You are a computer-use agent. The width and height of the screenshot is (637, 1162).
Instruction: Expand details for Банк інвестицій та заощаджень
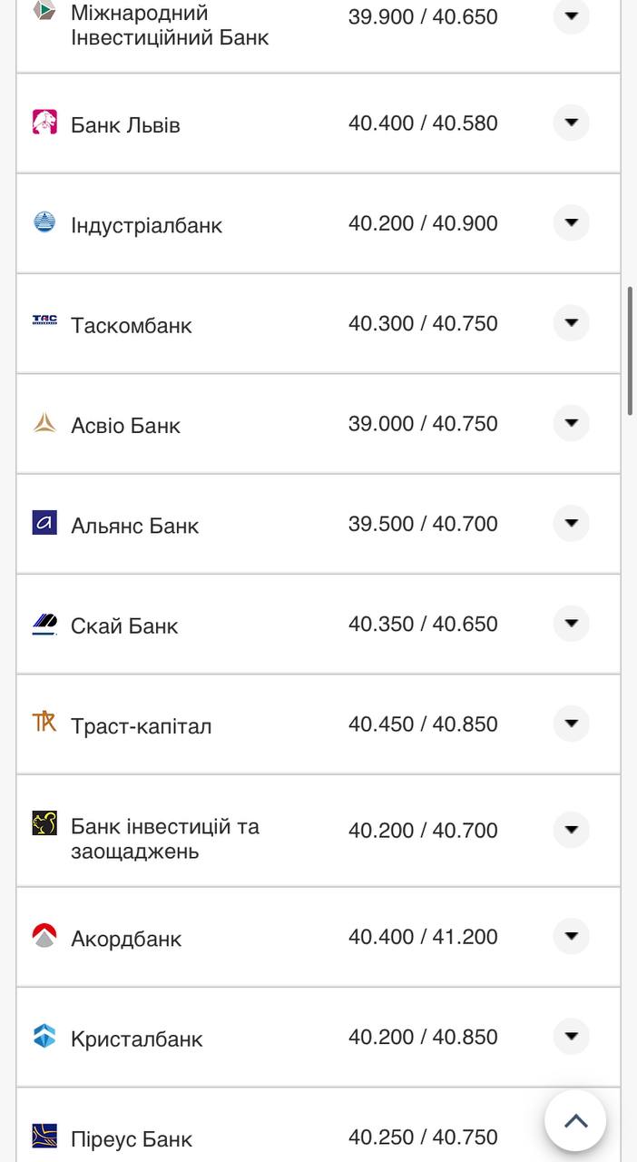point(571,829)
